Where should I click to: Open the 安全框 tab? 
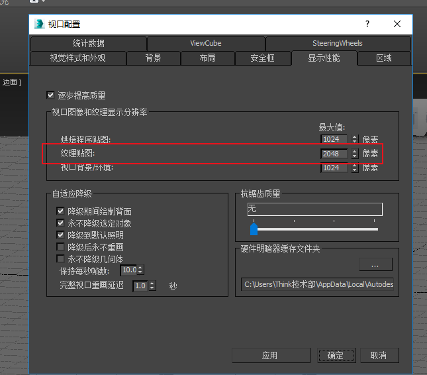[x=263, y=58]
